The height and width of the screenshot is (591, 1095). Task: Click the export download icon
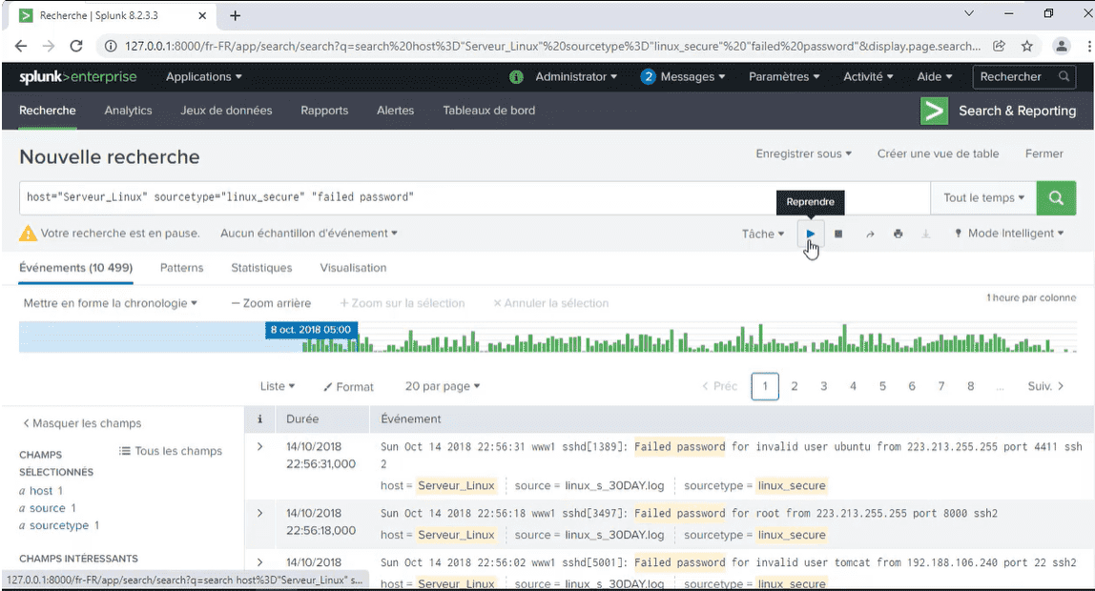pyautogui.click(x=926, y=234)
